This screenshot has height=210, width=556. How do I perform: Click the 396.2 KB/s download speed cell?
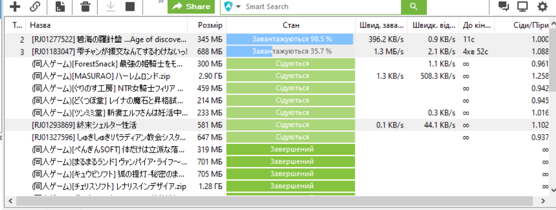pos(386,39)
